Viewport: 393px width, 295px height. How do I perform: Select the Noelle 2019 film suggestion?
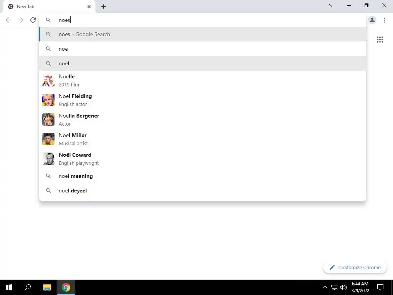[203, 81]
